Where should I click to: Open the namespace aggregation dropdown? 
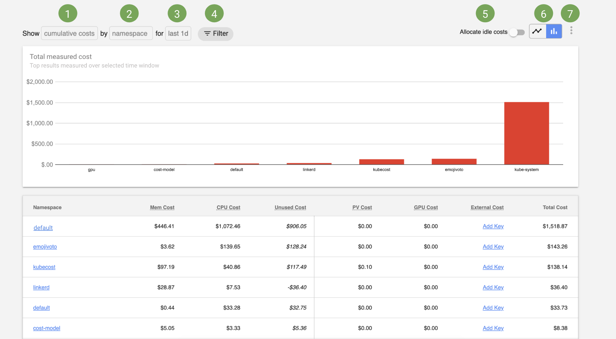tap(131, 33)
